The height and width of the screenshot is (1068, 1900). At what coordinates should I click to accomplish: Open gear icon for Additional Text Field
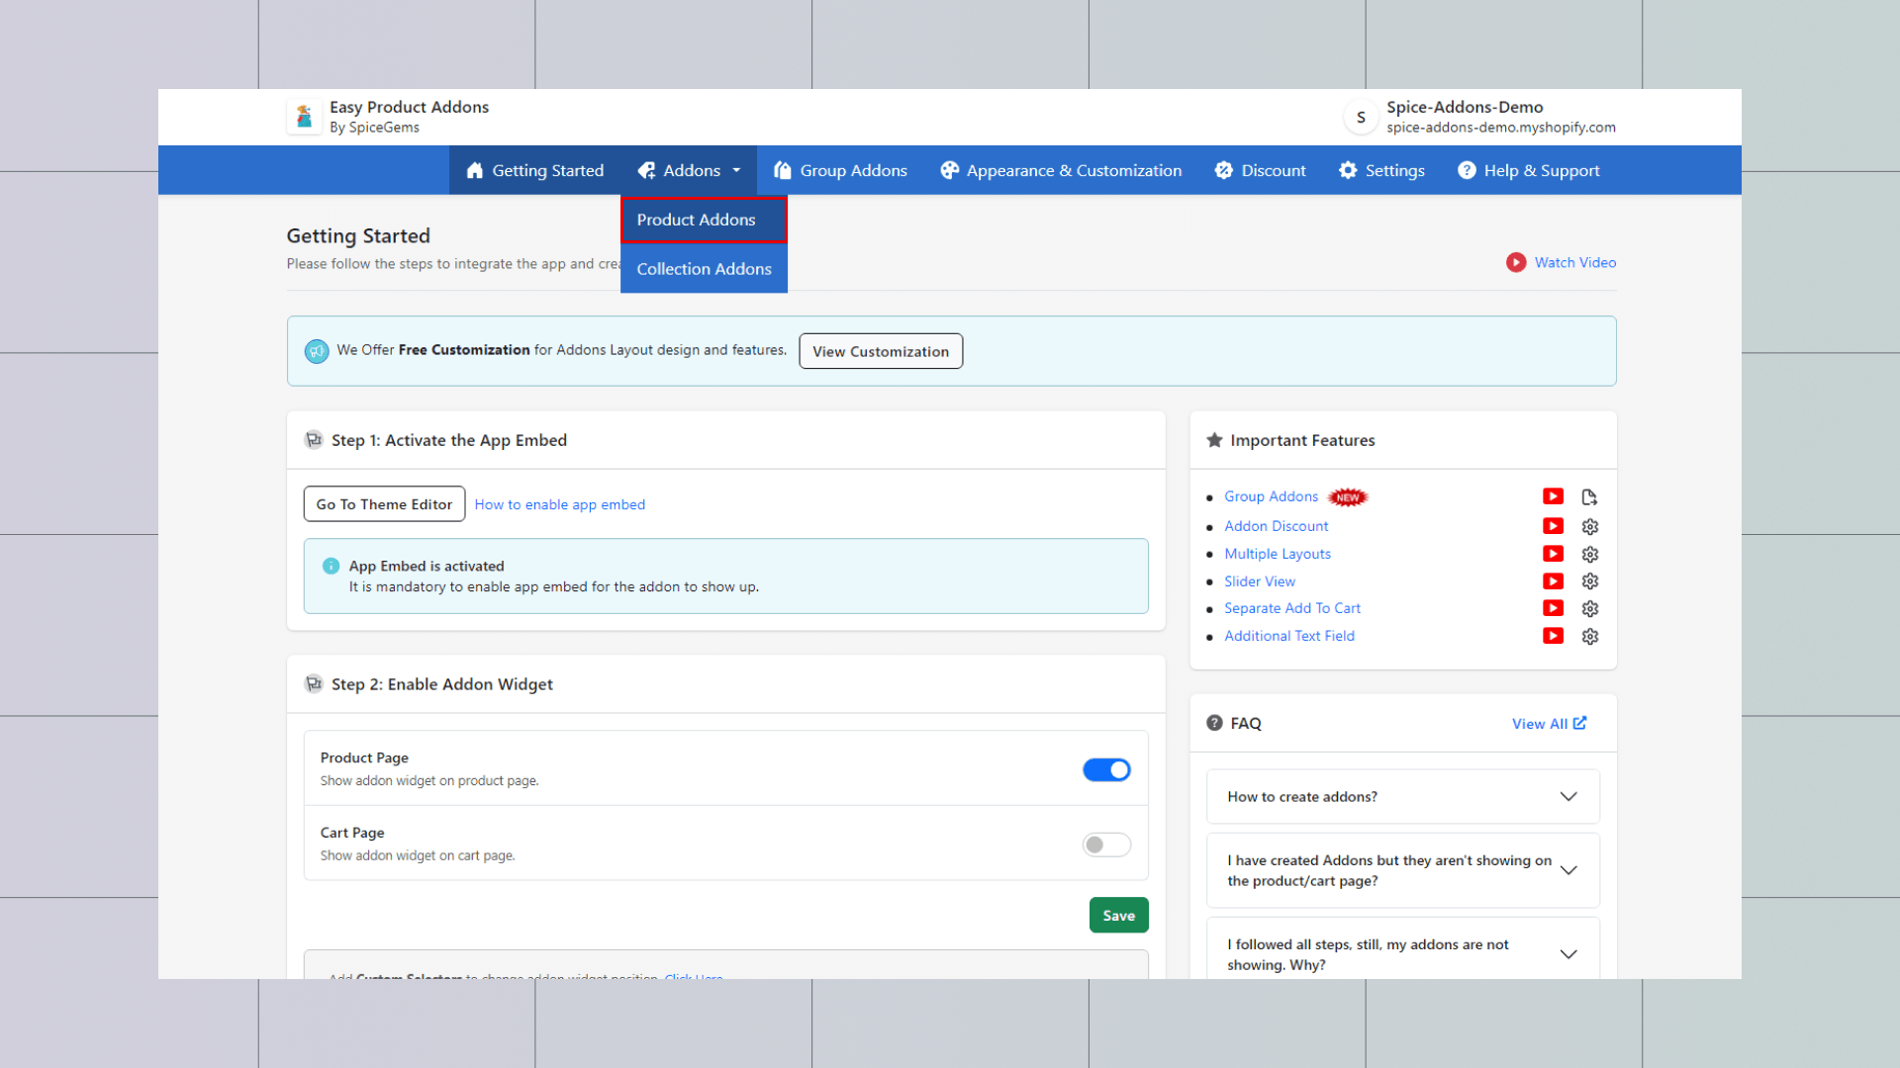pos(1589,636)
